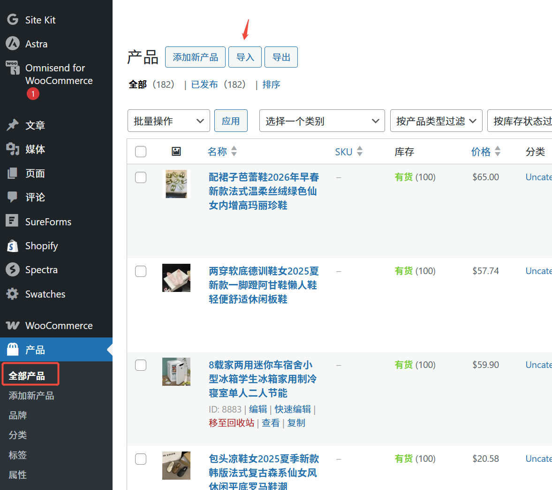
Task: Open the 品牌 submenu item
Action: (18, 415)
